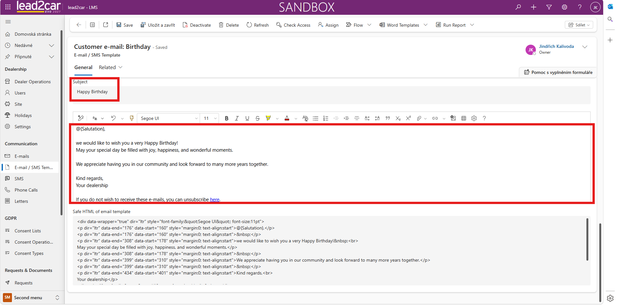This screenshot has width=617, height=305.
Task: Insert a table into the template
Action: (464, 118)
